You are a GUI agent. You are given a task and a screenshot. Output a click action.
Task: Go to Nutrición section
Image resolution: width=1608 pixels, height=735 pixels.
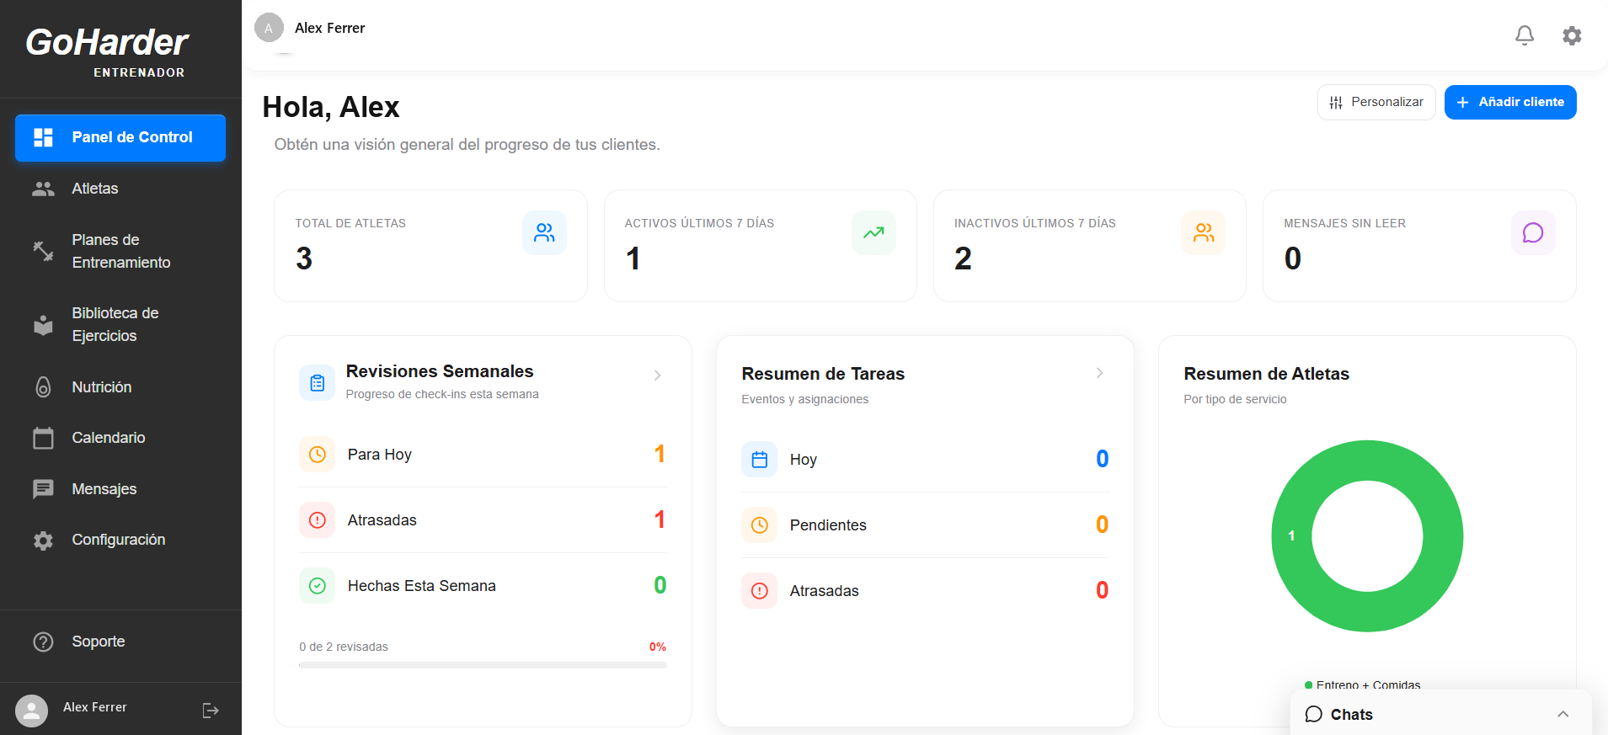tap(120, 387)
